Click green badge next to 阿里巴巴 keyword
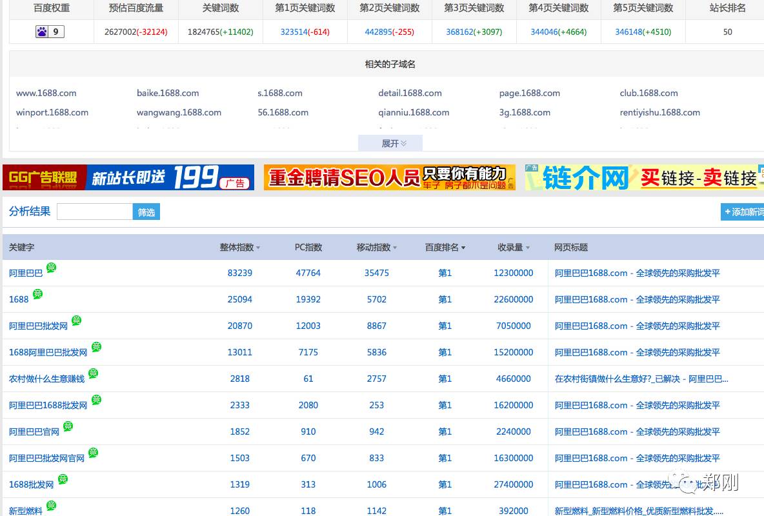764x516 pixels. pyautogui.click(x=51, y=268)
